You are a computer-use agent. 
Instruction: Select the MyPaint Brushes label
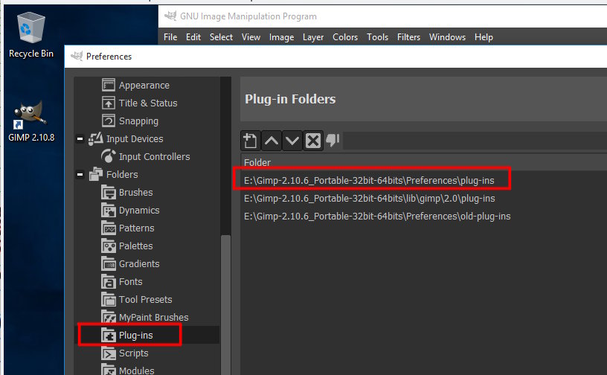tap(154, 317)
